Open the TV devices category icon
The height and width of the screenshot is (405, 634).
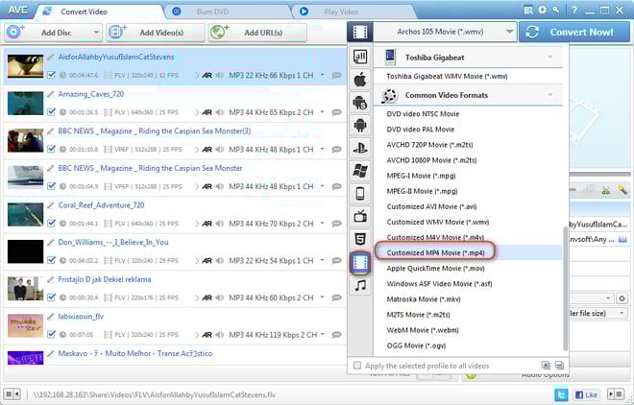pyautogui.click(x=360, y=217)
